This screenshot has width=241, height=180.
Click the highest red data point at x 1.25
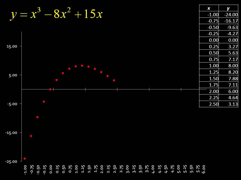coord(82,66)
